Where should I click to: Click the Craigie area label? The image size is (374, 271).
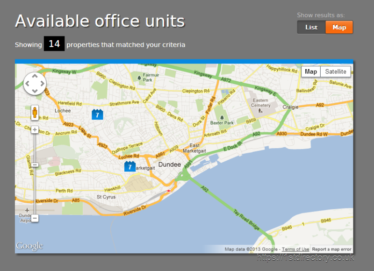tap(290, 107)
